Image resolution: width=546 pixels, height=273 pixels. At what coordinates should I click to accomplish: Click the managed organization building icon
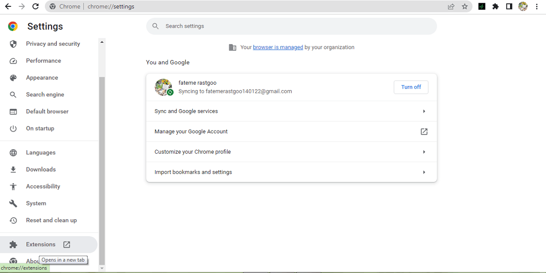233,47
